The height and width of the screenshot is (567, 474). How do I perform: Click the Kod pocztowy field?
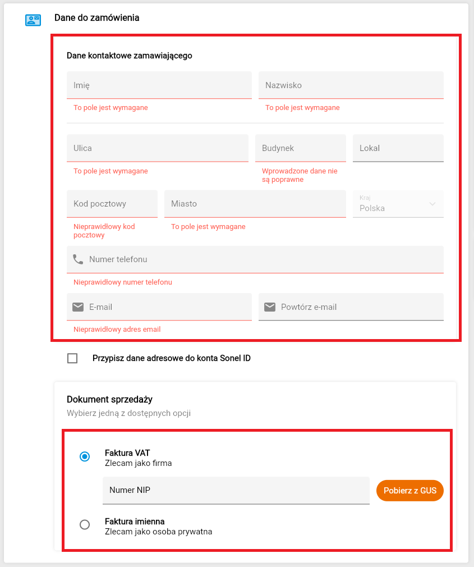point(112,204)
